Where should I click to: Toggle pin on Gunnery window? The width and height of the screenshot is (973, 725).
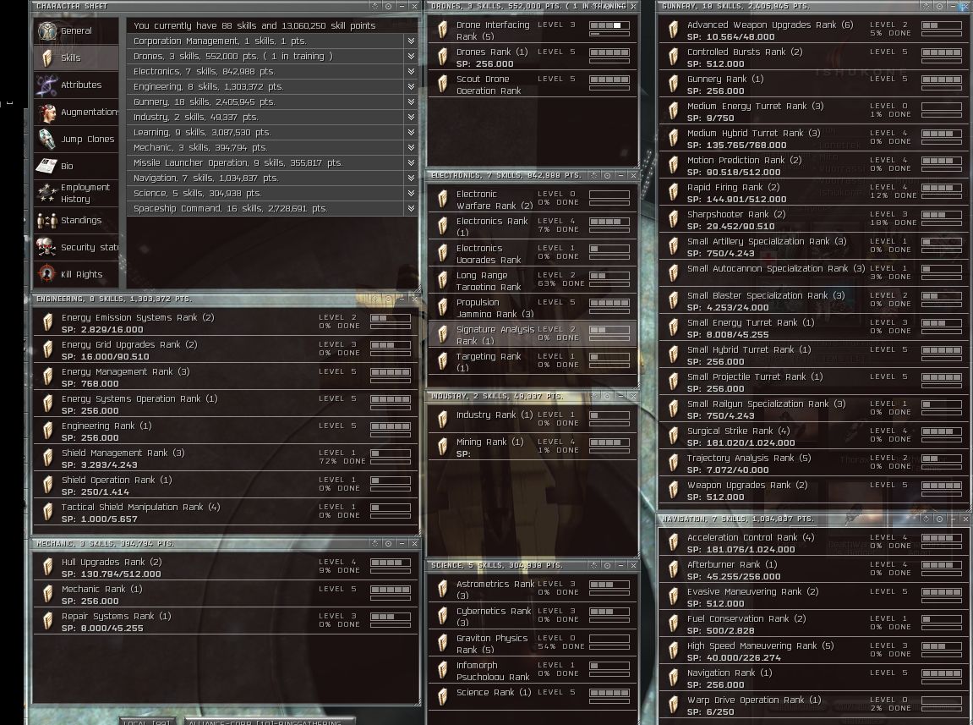(939, 6)
